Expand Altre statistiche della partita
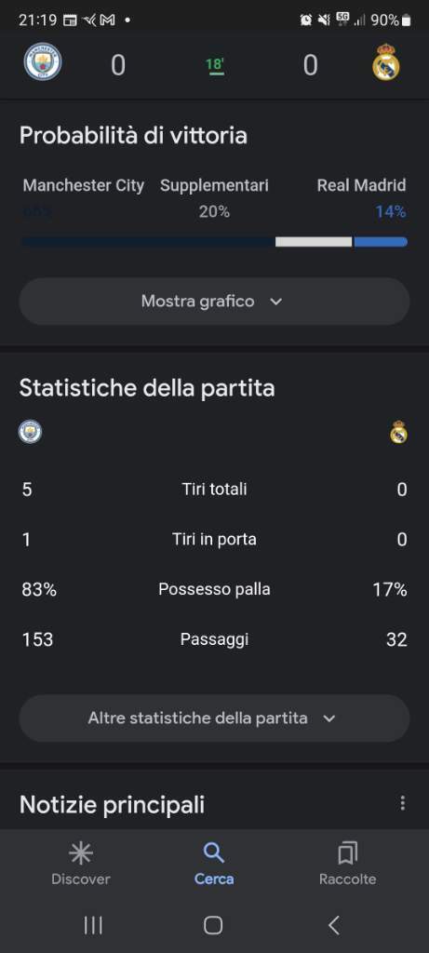The width and height of the screenshot is (429, 953). (214, 718)
